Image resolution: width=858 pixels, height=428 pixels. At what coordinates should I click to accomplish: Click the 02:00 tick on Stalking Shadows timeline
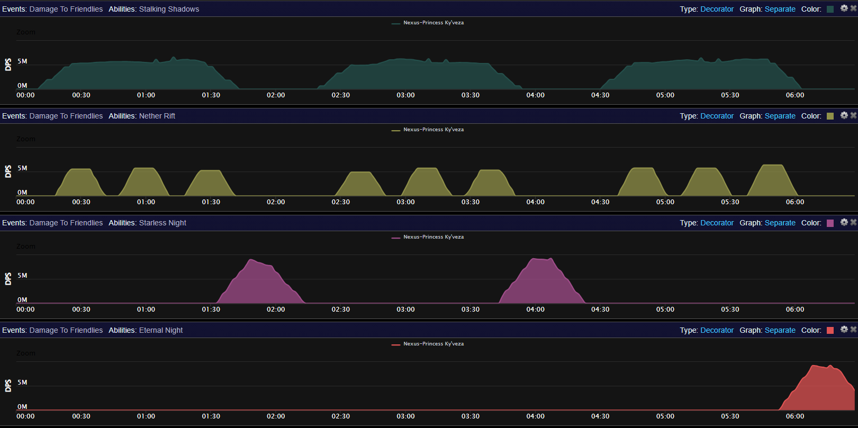(276, 95)
